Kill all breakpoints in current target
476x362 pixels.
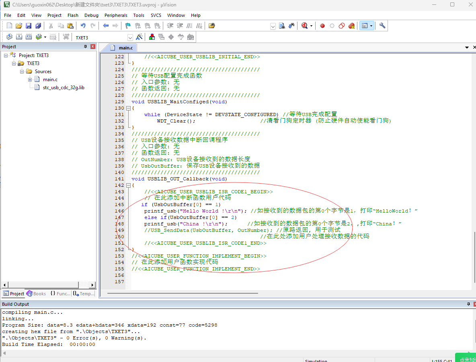(x=351, y=26)
